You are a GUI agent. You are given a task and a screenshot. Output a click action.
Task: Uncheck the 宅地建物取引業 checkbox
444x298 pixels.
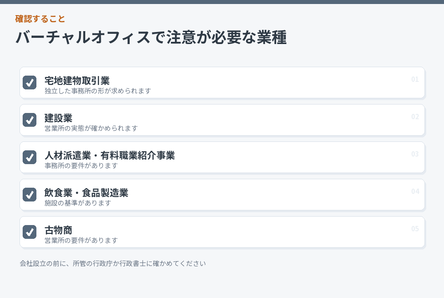[29, 83]
